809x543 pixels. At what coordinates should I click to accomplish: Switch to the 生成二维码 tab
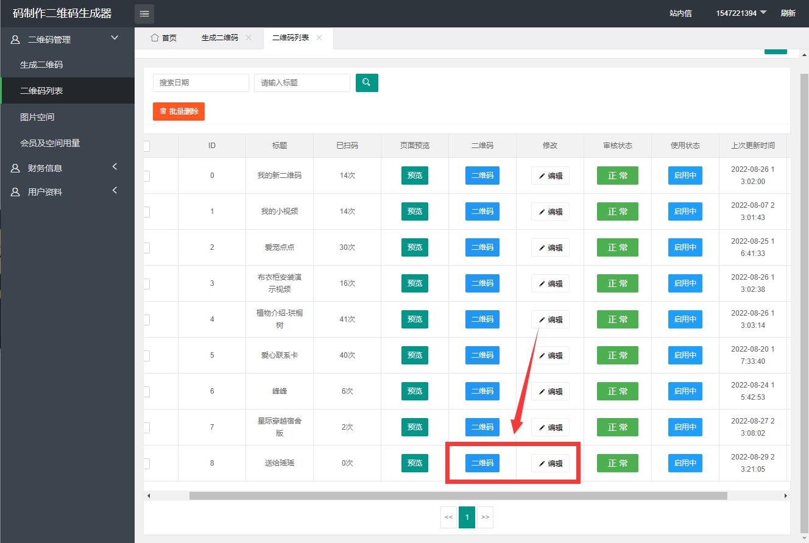pyautogui.click(x=220, y=38)
